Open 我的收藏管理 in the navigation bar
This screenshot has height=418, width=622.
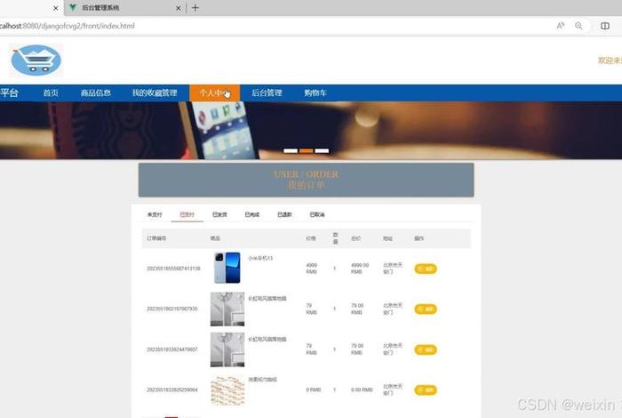[155, 92]
